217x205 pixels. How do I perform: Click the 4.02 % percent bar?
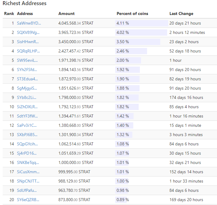(141, 32)
